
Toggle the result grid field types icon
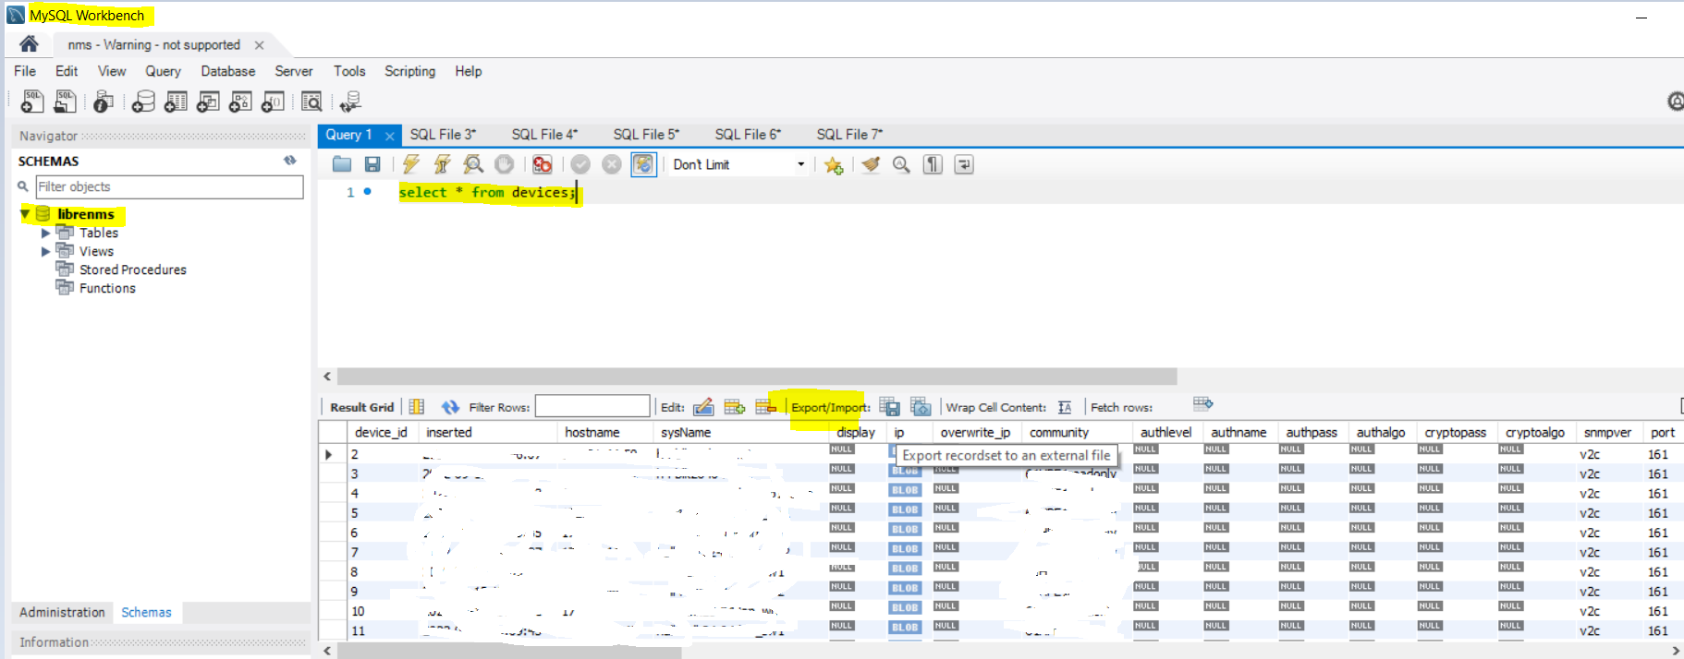coord(417,407)
